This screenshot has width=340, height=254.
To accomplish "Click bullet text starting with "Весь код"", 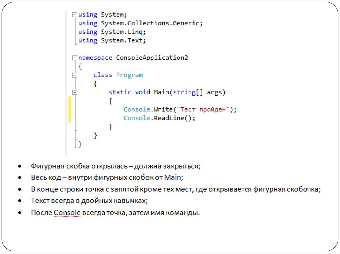I will click(107, 178).
